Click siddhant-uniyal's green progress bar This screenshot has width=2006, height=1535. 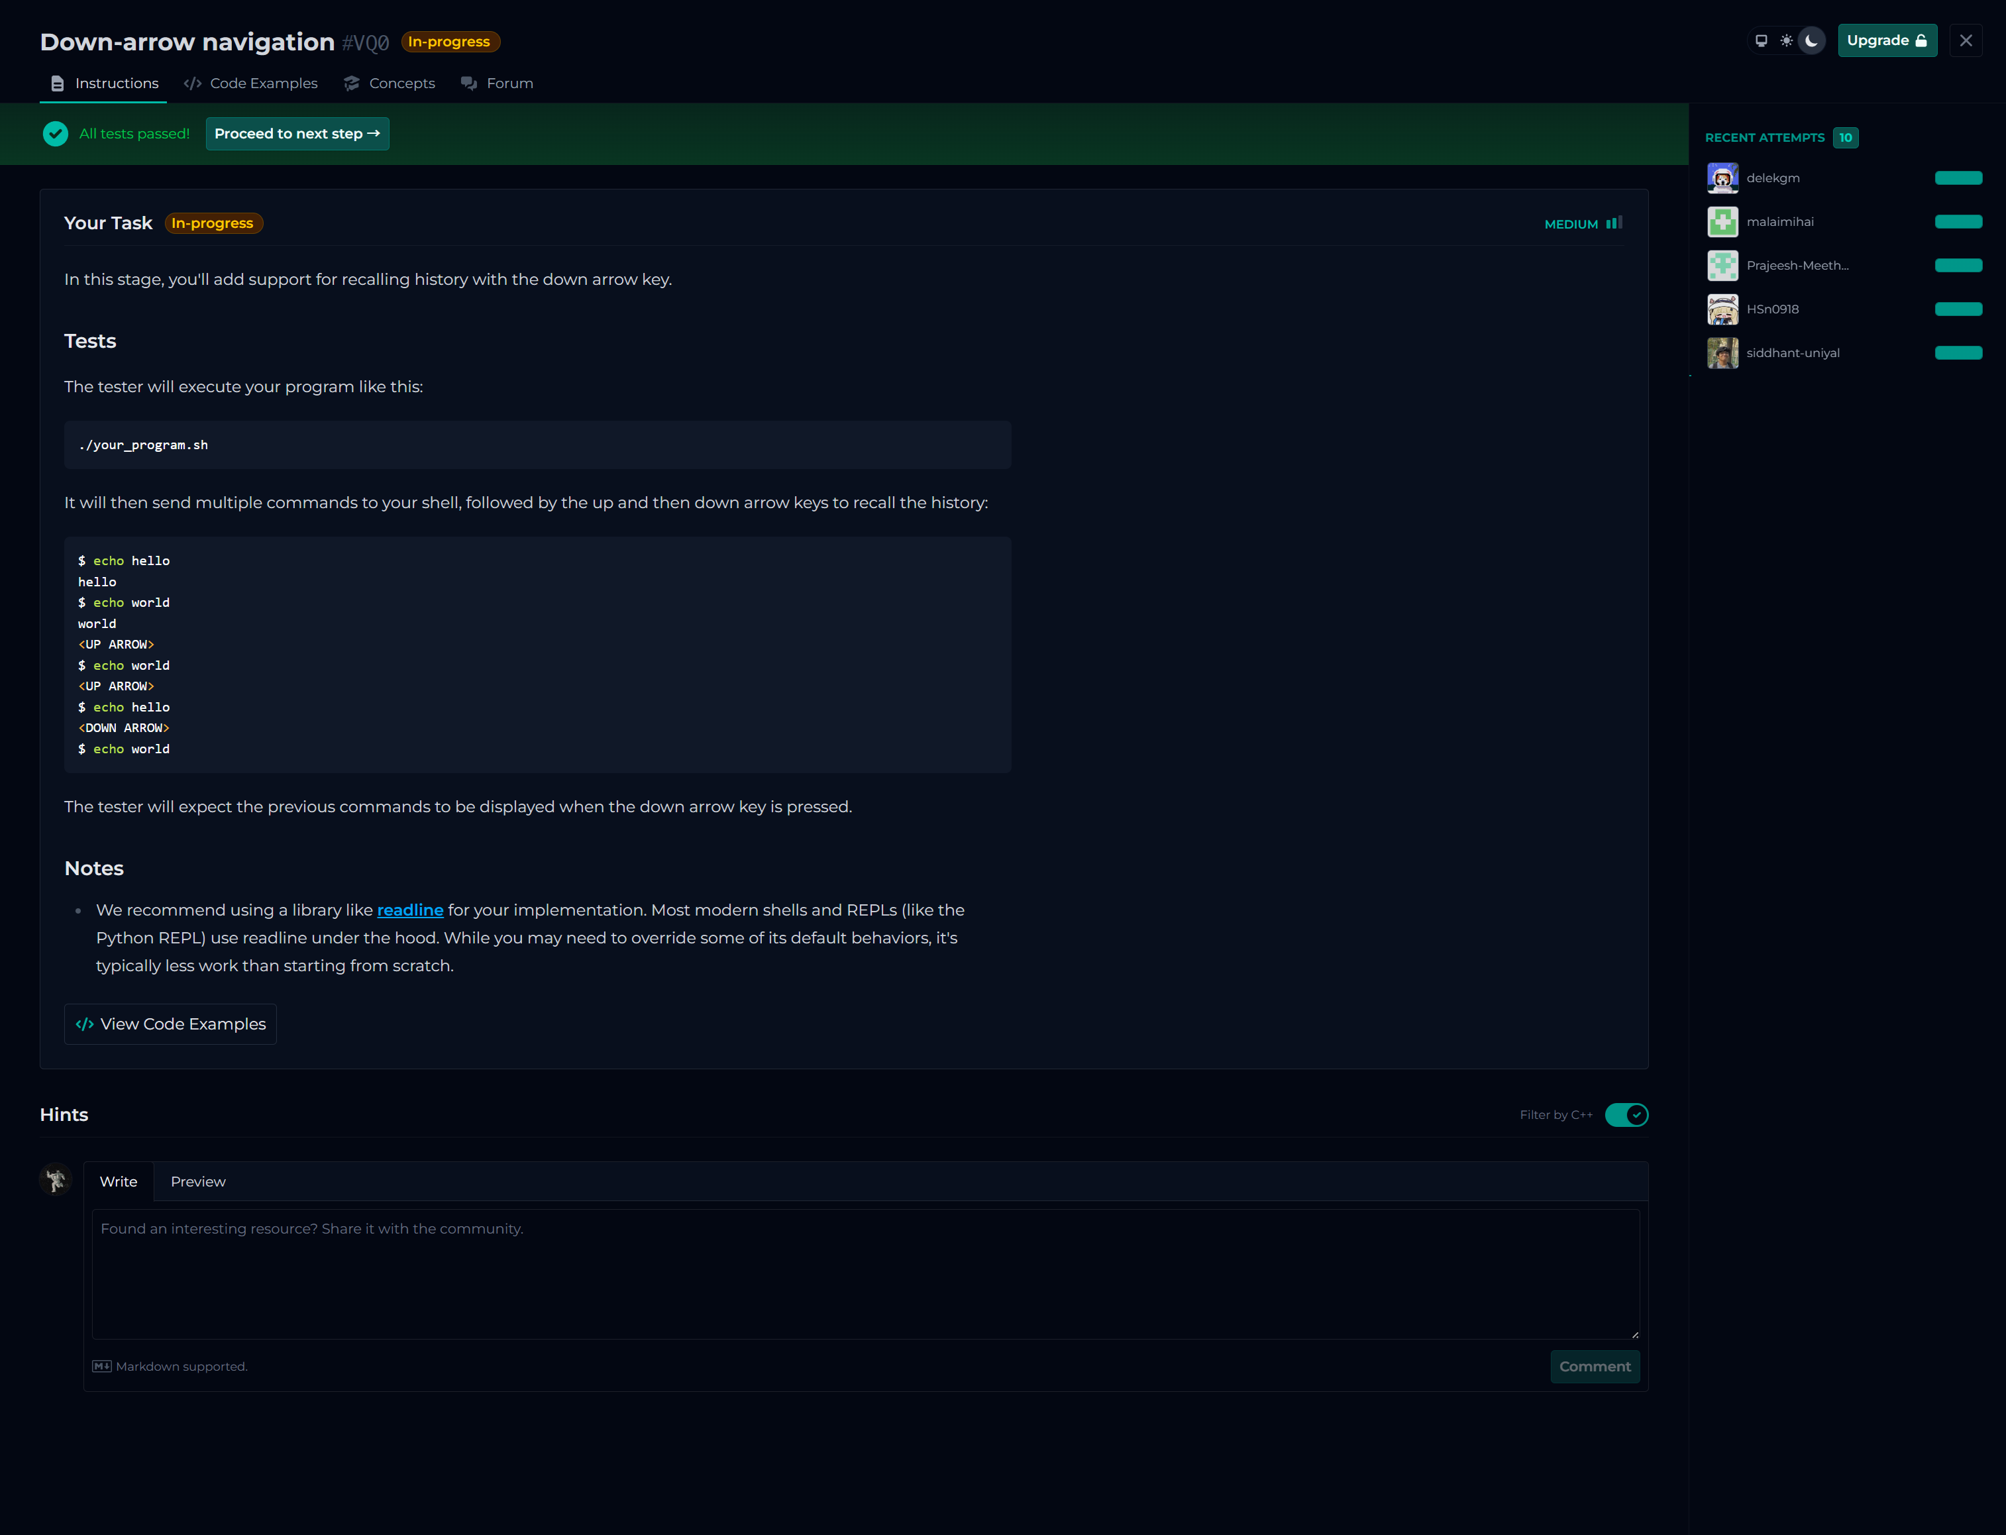(1958, 352)
